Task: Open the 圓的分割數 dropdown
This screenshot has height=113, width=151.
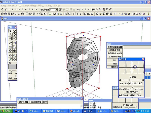Action: click(56, 10)
